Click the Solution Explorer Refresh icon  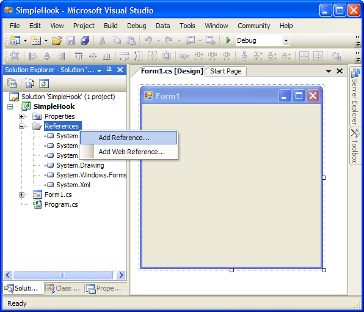coord(44,83)
